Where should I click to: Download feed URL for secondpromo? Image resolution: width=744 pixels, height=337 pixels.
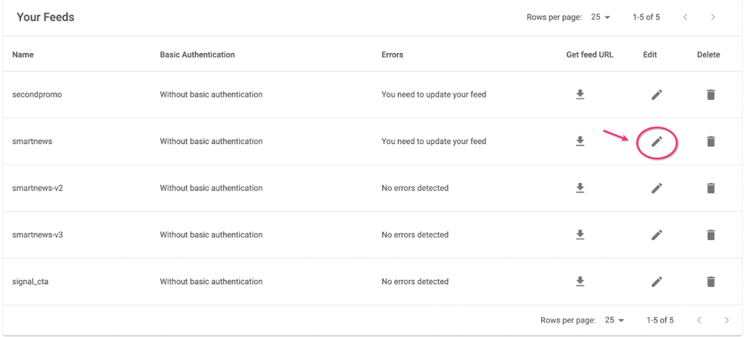pos(580,95)
